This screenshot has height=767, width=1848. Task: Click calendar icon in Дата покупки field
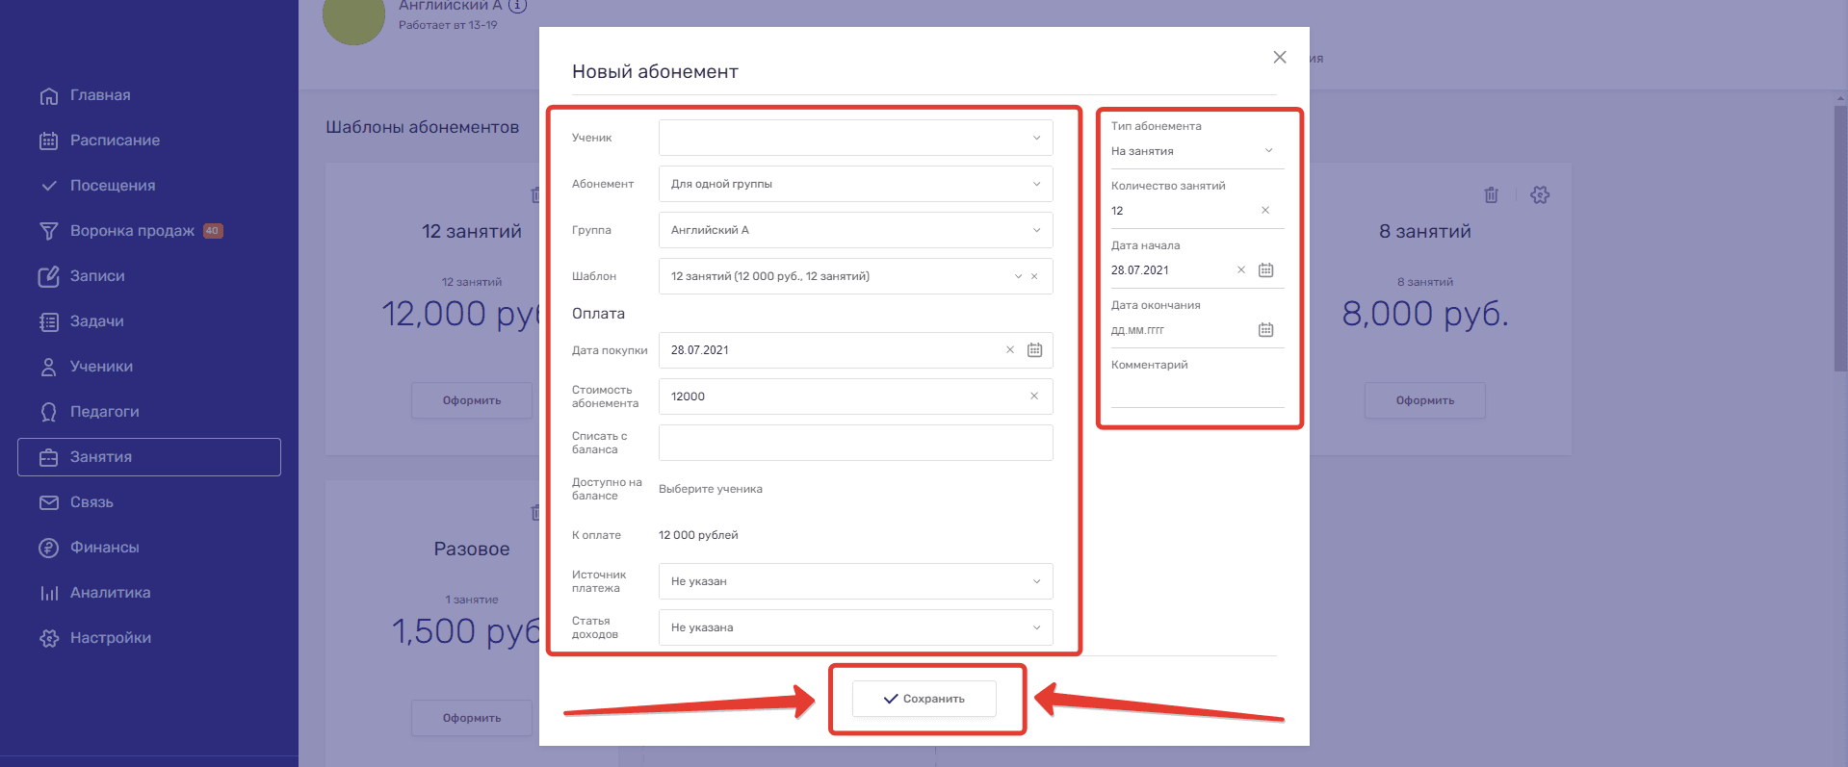[x=1034, y=350]
